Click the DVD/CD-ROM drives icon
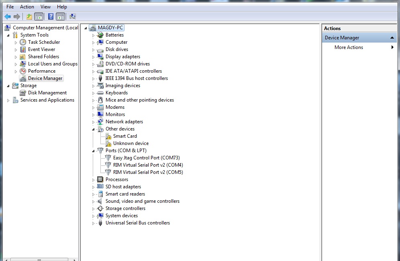This screenshot has height=261, width=400. click(100, 64)
